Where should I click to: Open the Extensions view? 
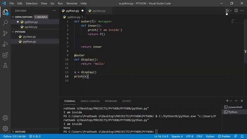tap(5, 55)
